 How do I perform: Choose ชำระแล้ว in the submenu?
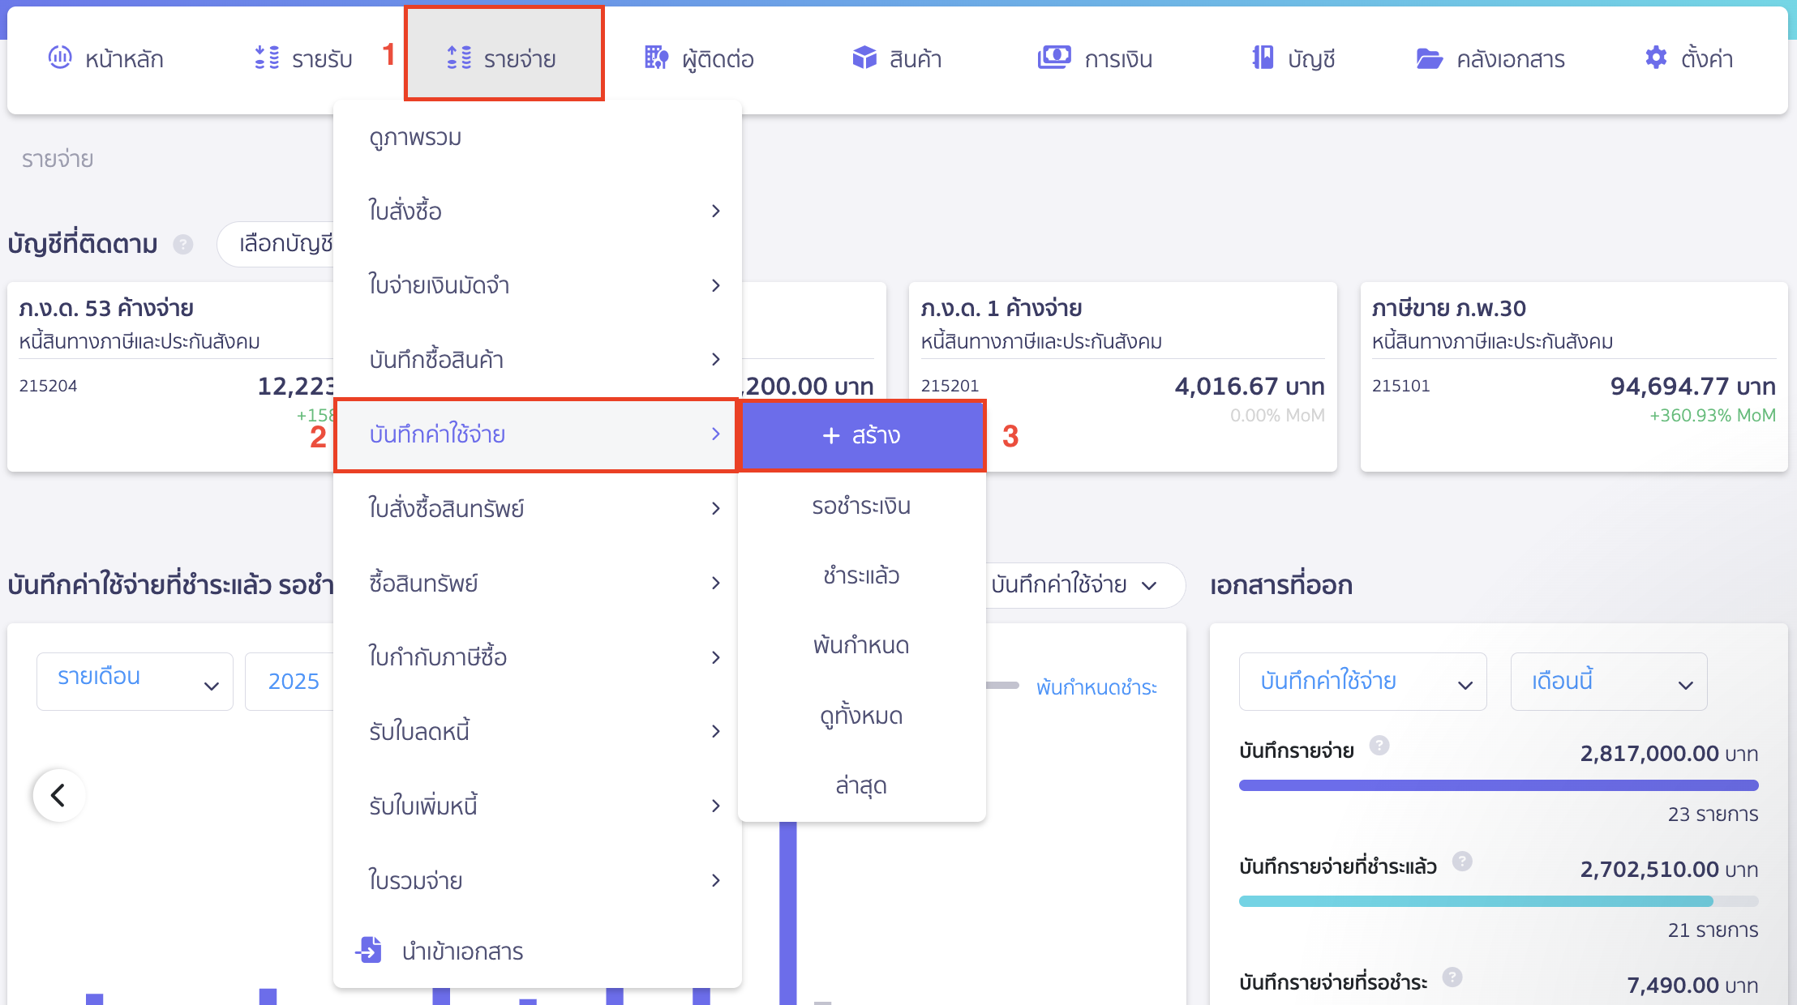(861, 575)
